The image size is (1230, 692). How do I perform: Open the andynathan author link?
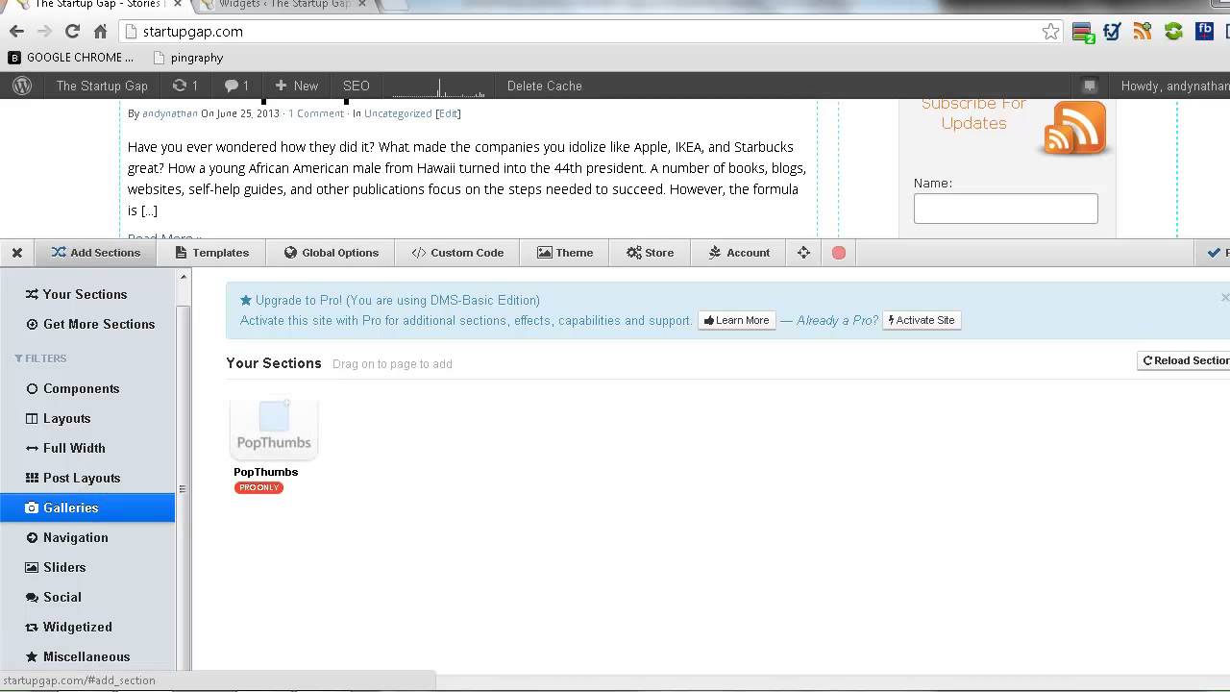point(170,113)
